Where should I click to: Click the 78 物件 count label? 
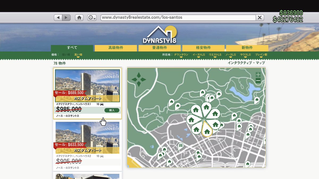(x=60, y=63)
